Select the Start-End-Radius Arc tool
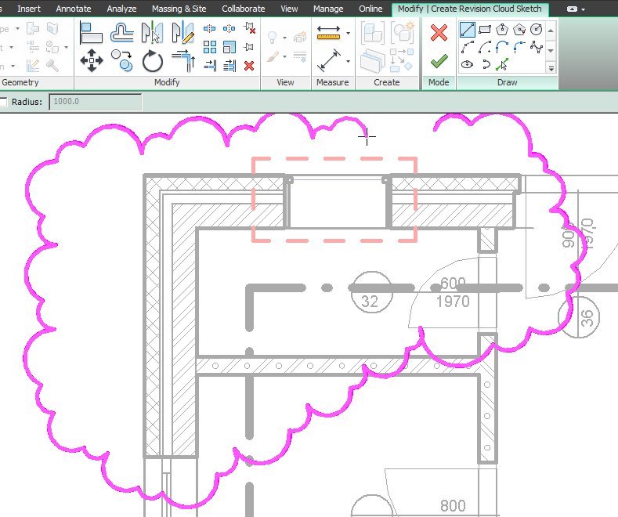 pos(467,47)
